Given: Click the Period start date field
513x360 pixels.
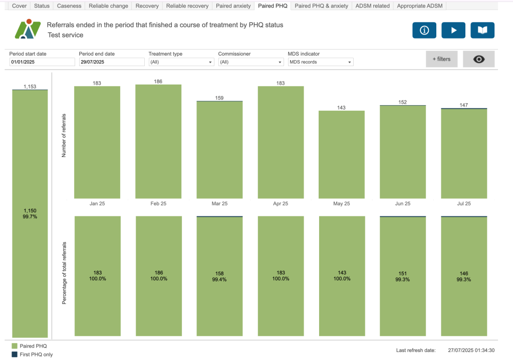Looking at the screenshot, I should (x=42, y=62).
